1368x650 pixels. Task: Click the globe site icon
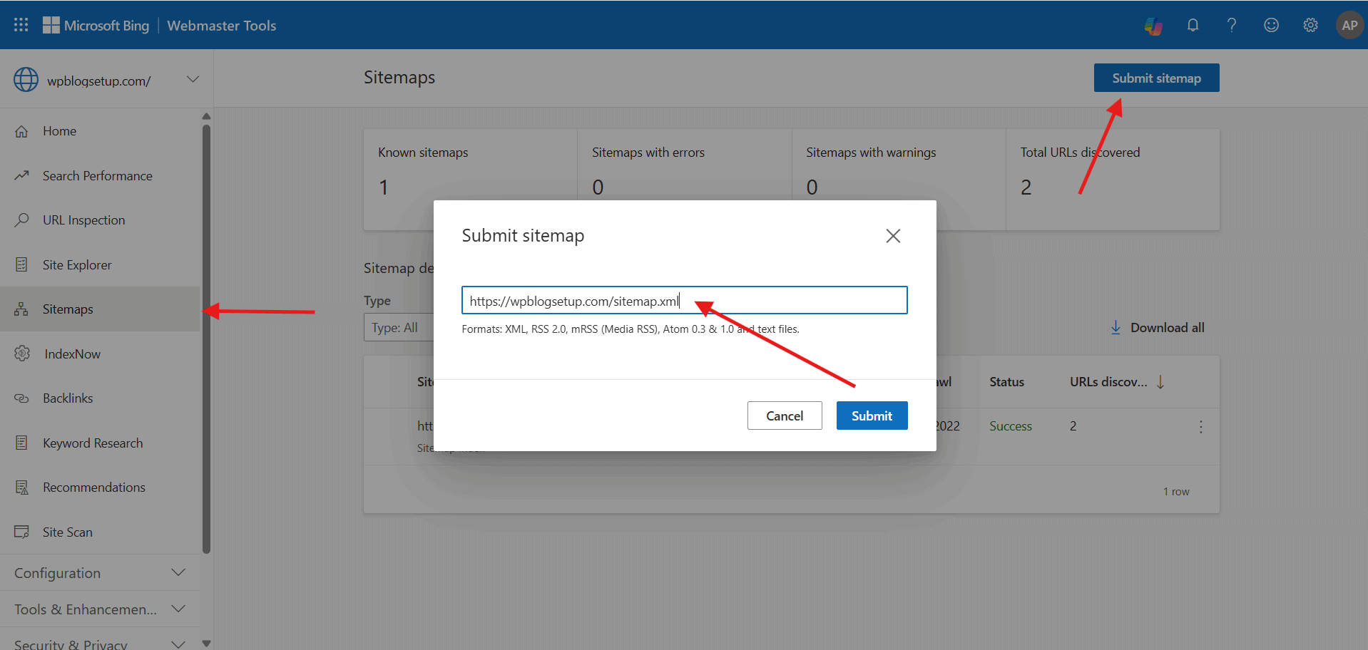(26, 80)
